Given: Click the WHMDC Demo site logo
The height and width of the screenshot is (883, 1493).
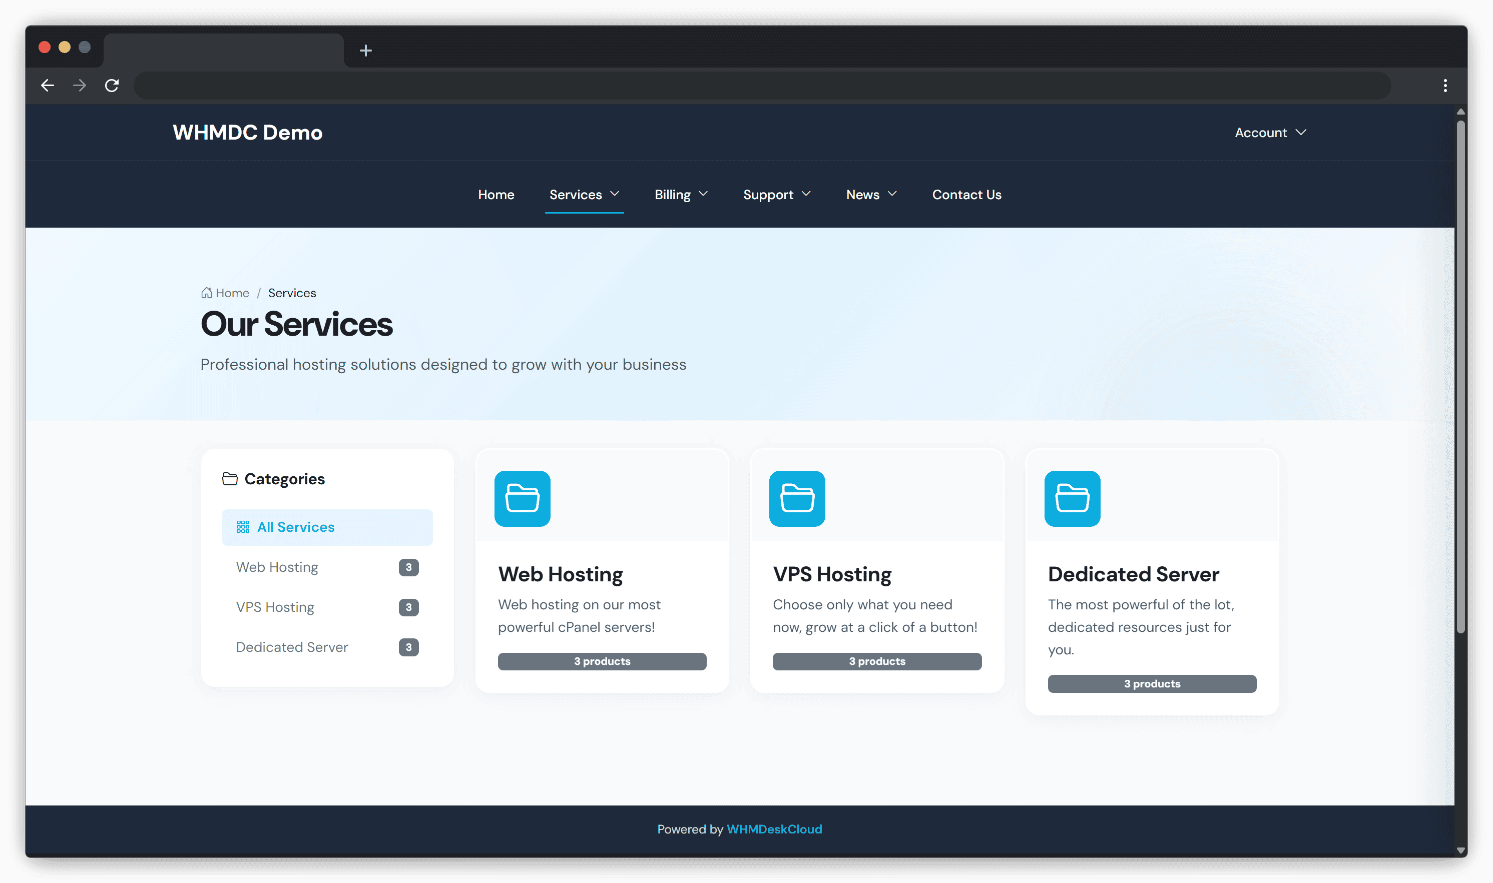Looking at the screenshot, I should point(247,132).
